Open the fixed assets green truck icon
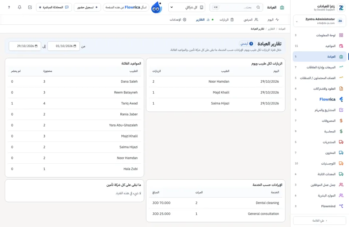This screenshot has width=349, height=227. click(341, 174)
